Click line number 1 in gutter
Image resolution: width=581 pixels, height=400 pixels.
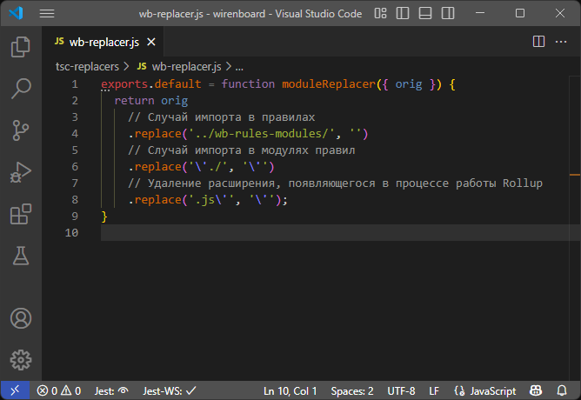(75, 84)
